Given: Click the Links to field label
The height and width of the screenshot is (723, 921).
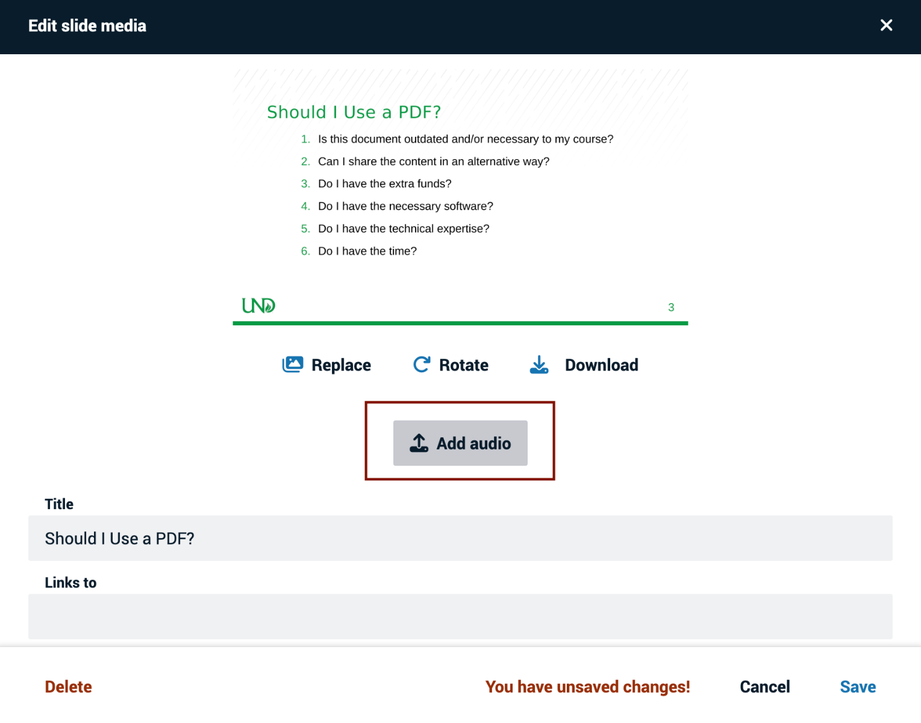Looking at the screenshot, I should pos(70,583).
